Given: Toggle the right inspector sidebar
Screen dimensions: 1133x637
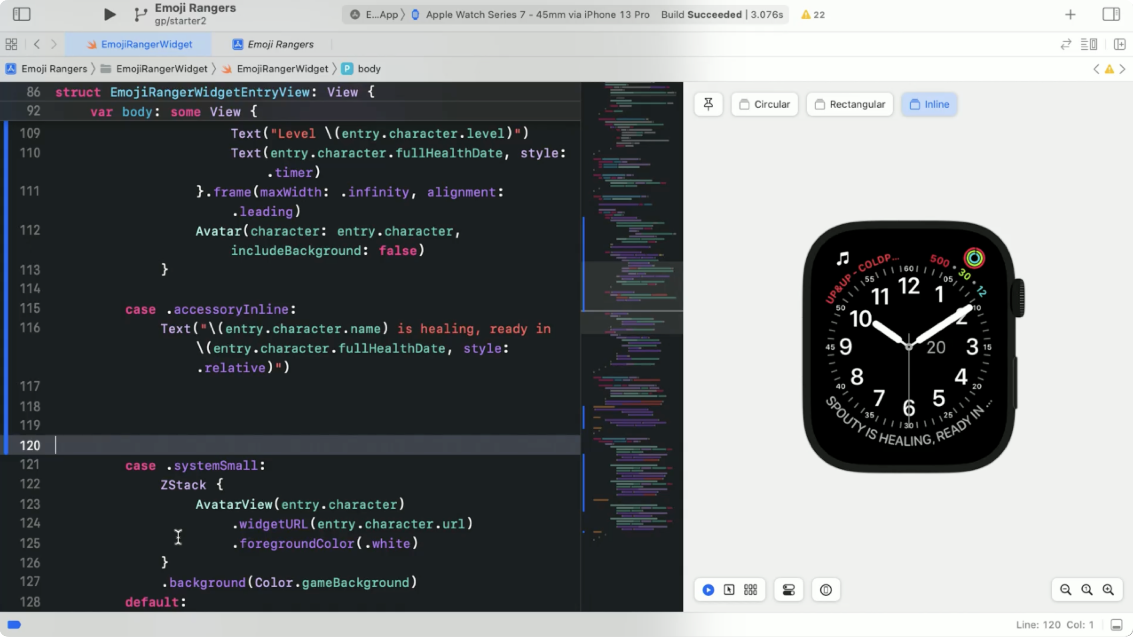Looking at the screenshot, I should click(1111, 14).
